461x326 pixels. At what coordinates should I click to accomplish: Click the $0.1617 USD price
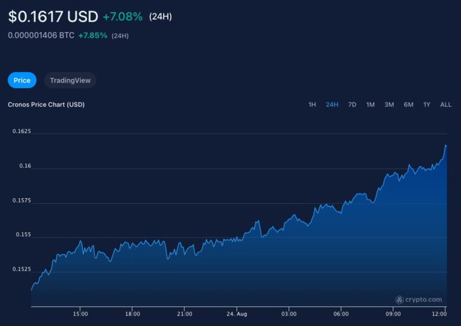(x=53, y=17)
